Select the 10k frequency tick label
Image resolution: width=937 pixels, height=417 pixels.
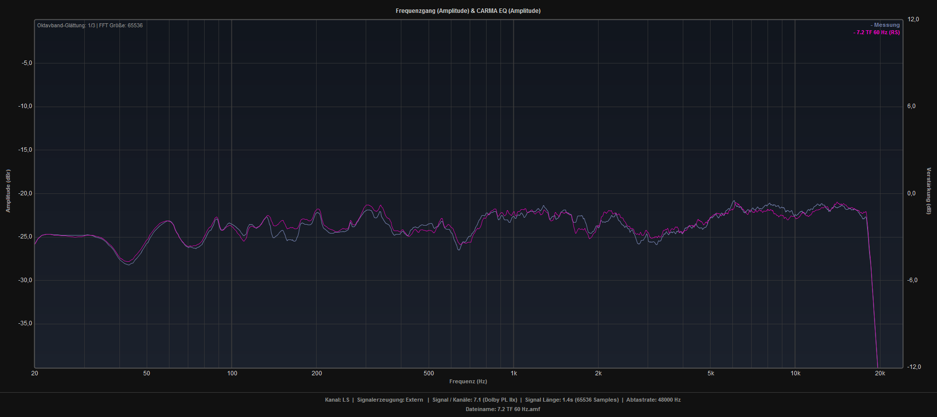[795, 373]
